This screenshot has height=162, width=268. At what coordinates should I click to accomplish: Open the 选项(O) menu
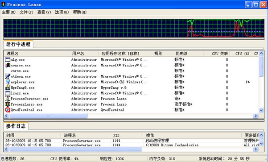pos(62,12)
